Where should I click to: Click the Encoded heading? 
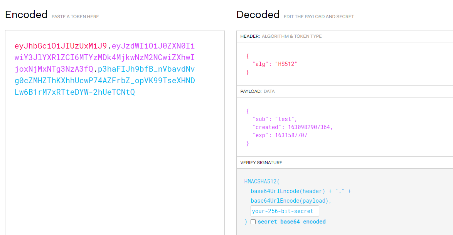click(x=26, y=15)
